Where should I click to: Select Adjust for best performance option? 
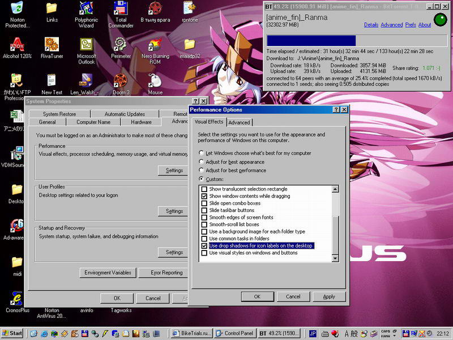tap(202, 171)
